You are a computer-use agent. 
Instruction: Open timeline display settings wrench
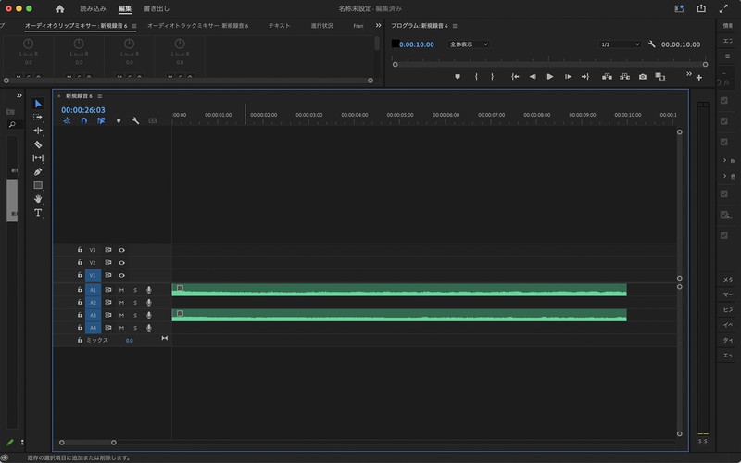coord(135,120)
